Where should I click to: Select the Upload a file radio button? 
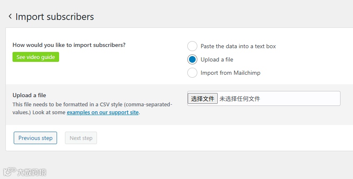pos(192,59)
